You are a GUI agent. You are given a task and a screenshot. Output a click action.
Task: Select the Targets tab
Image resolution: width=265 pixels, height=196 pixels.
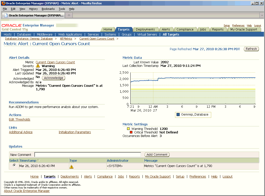[124, 29]
